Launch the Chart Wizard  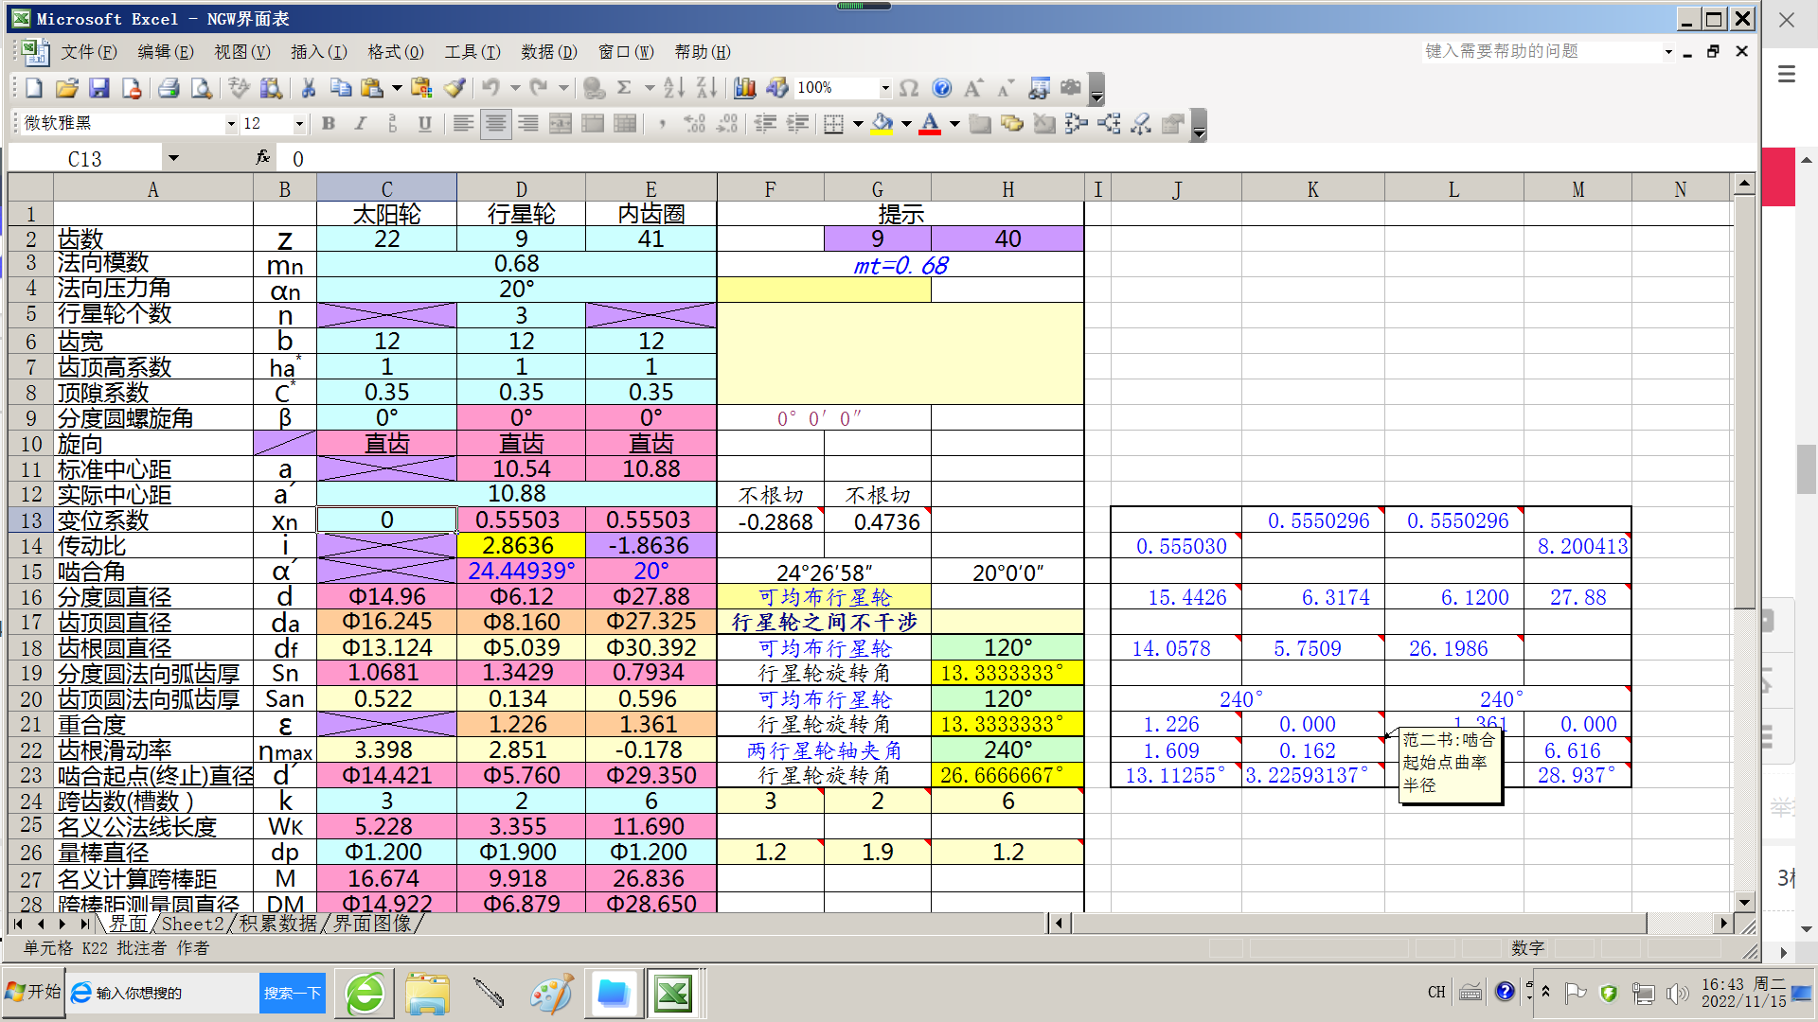[745, 88]
